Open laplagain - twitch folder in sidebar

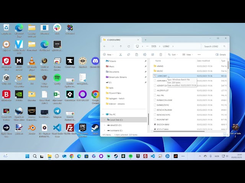[116, 98]
